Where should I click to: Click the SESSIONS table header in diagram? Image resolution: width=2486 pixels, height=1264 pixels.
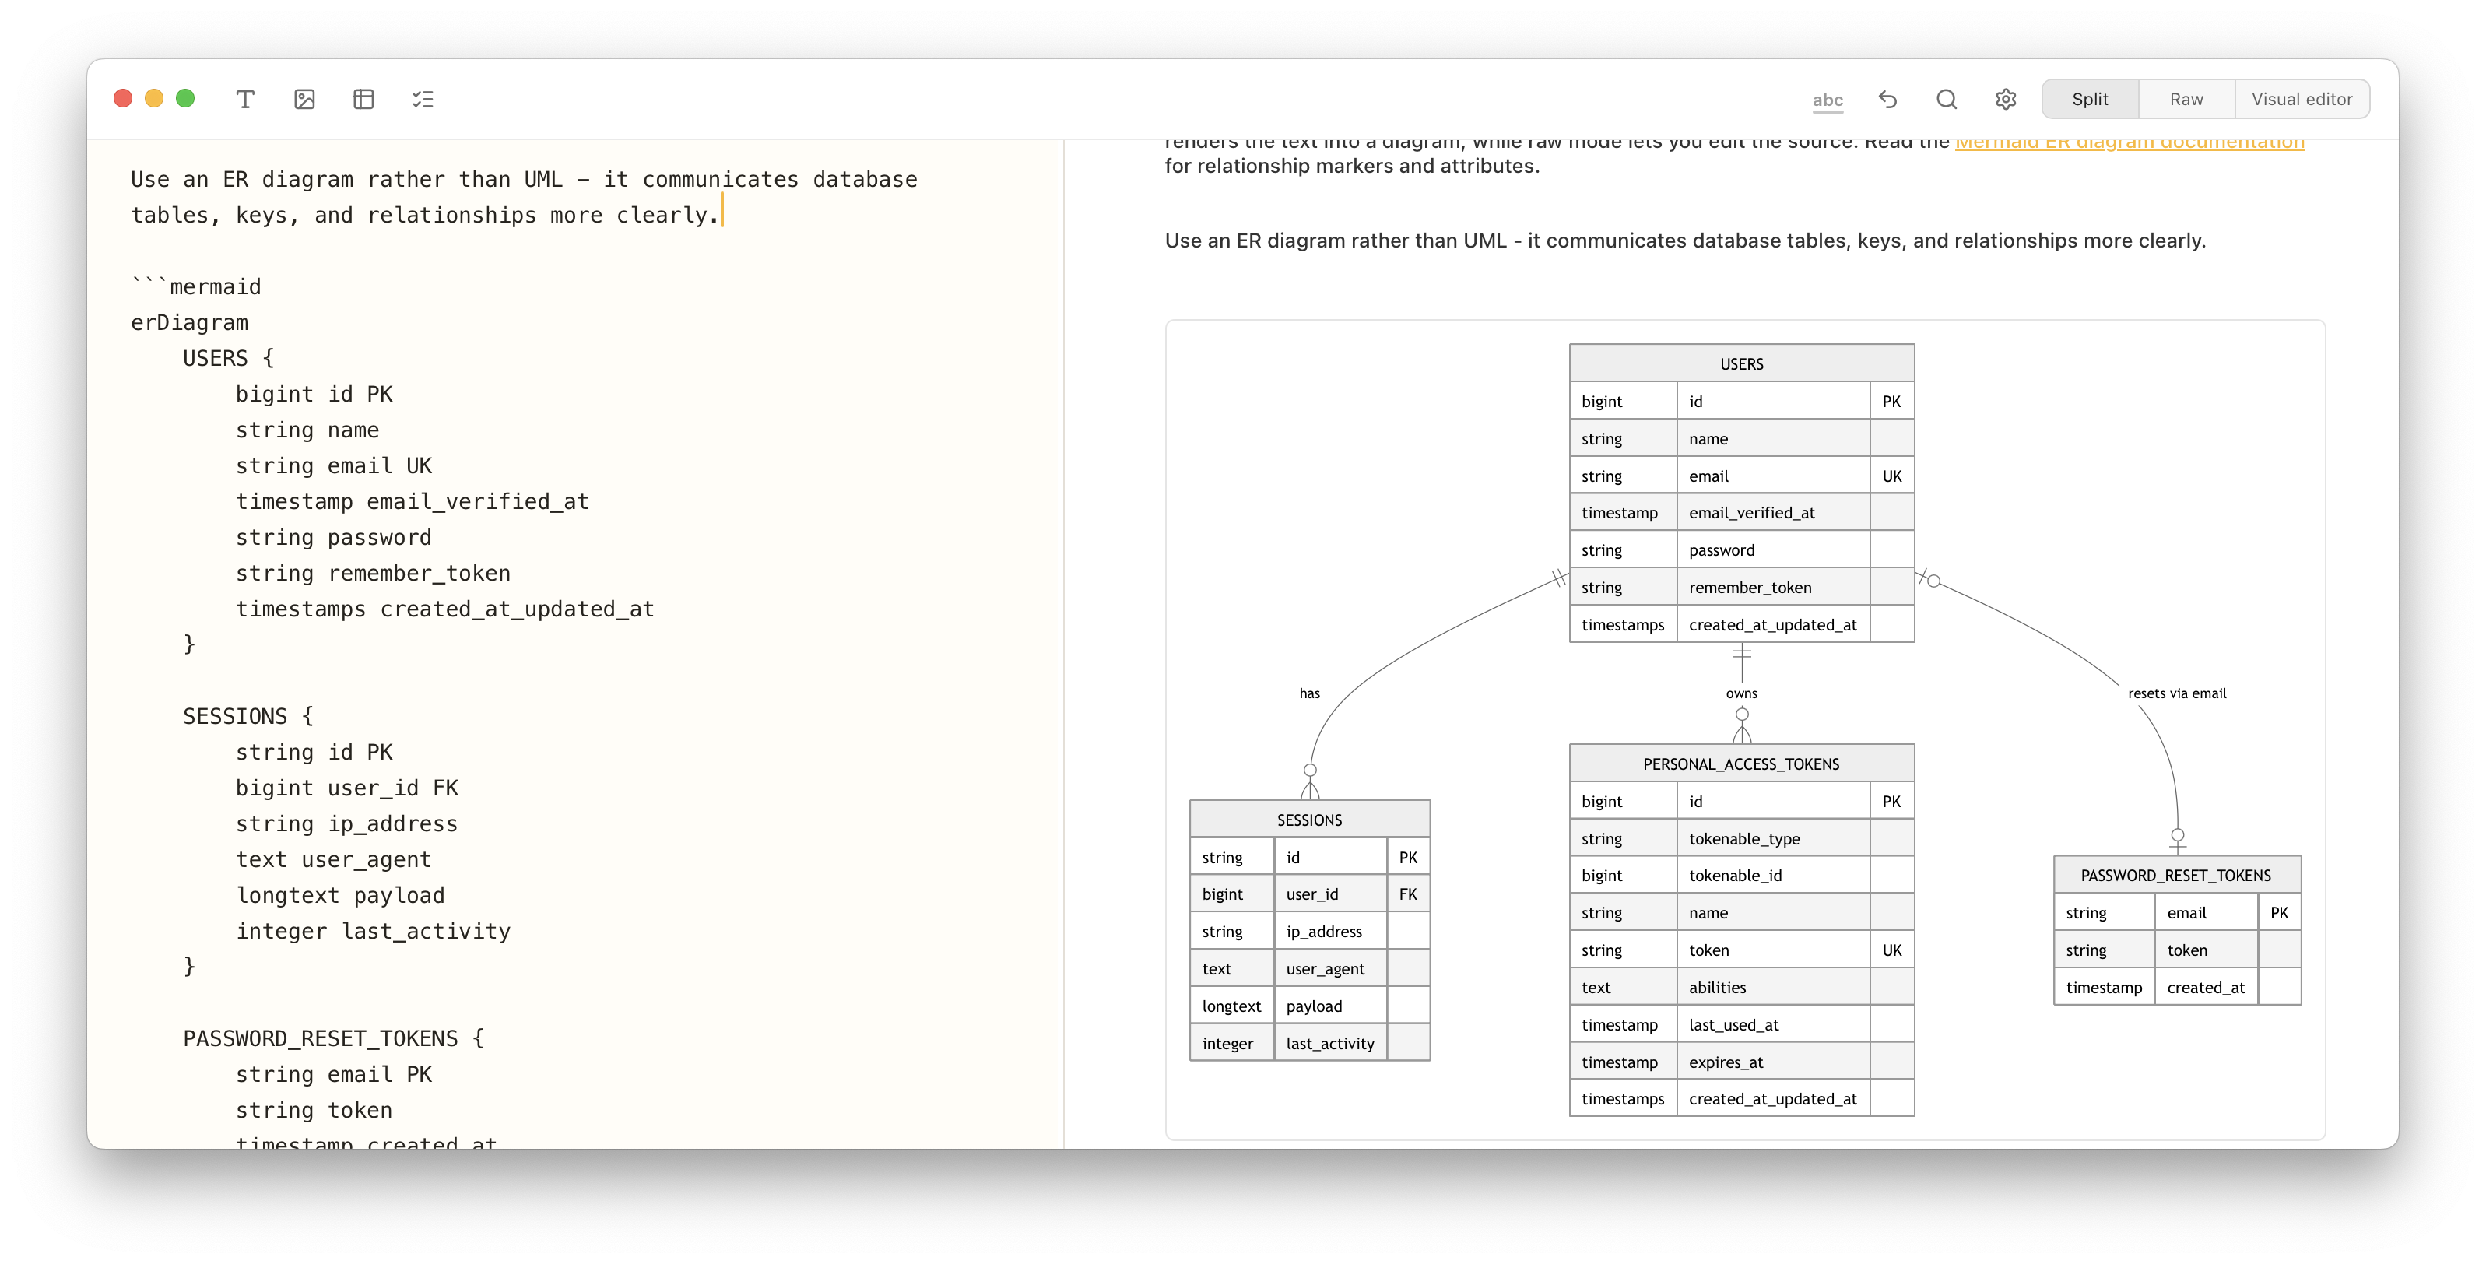point(1308,820)
